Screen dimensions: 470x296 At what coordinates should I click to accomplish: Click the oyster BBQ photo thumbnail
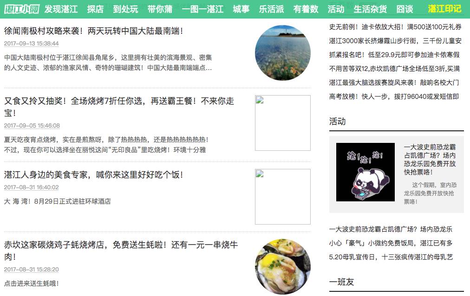pos(282,264)
